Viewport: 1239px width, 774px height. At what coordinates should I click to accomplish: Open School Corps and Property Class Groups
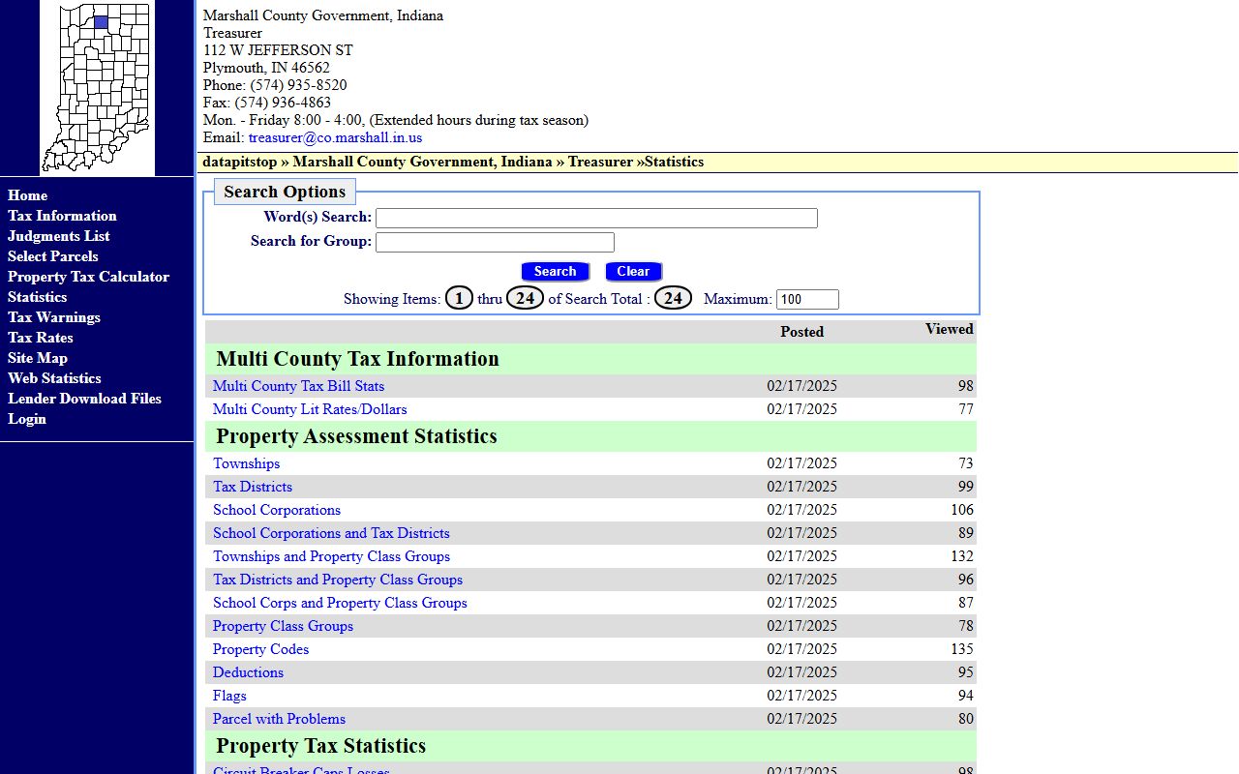click(340, 603)
